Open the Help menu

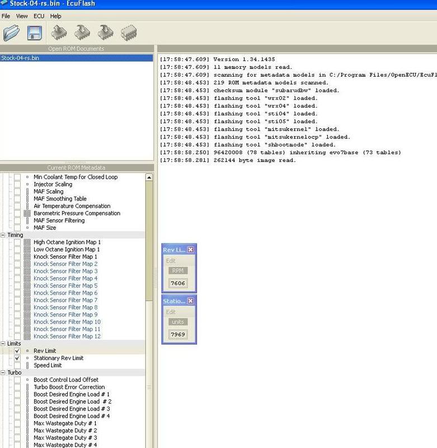point(55,16)
